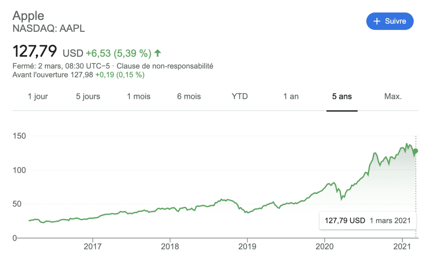433x258 pixels.
Task: Open the 1 mois time range
Action: point(139,96)
